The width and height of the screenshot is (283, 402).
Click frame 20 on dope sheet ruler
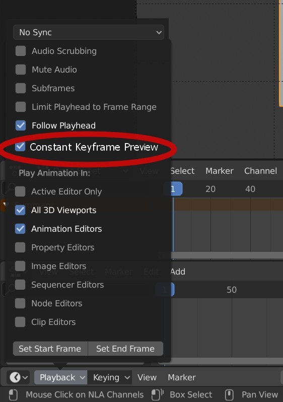pos(210,189)
